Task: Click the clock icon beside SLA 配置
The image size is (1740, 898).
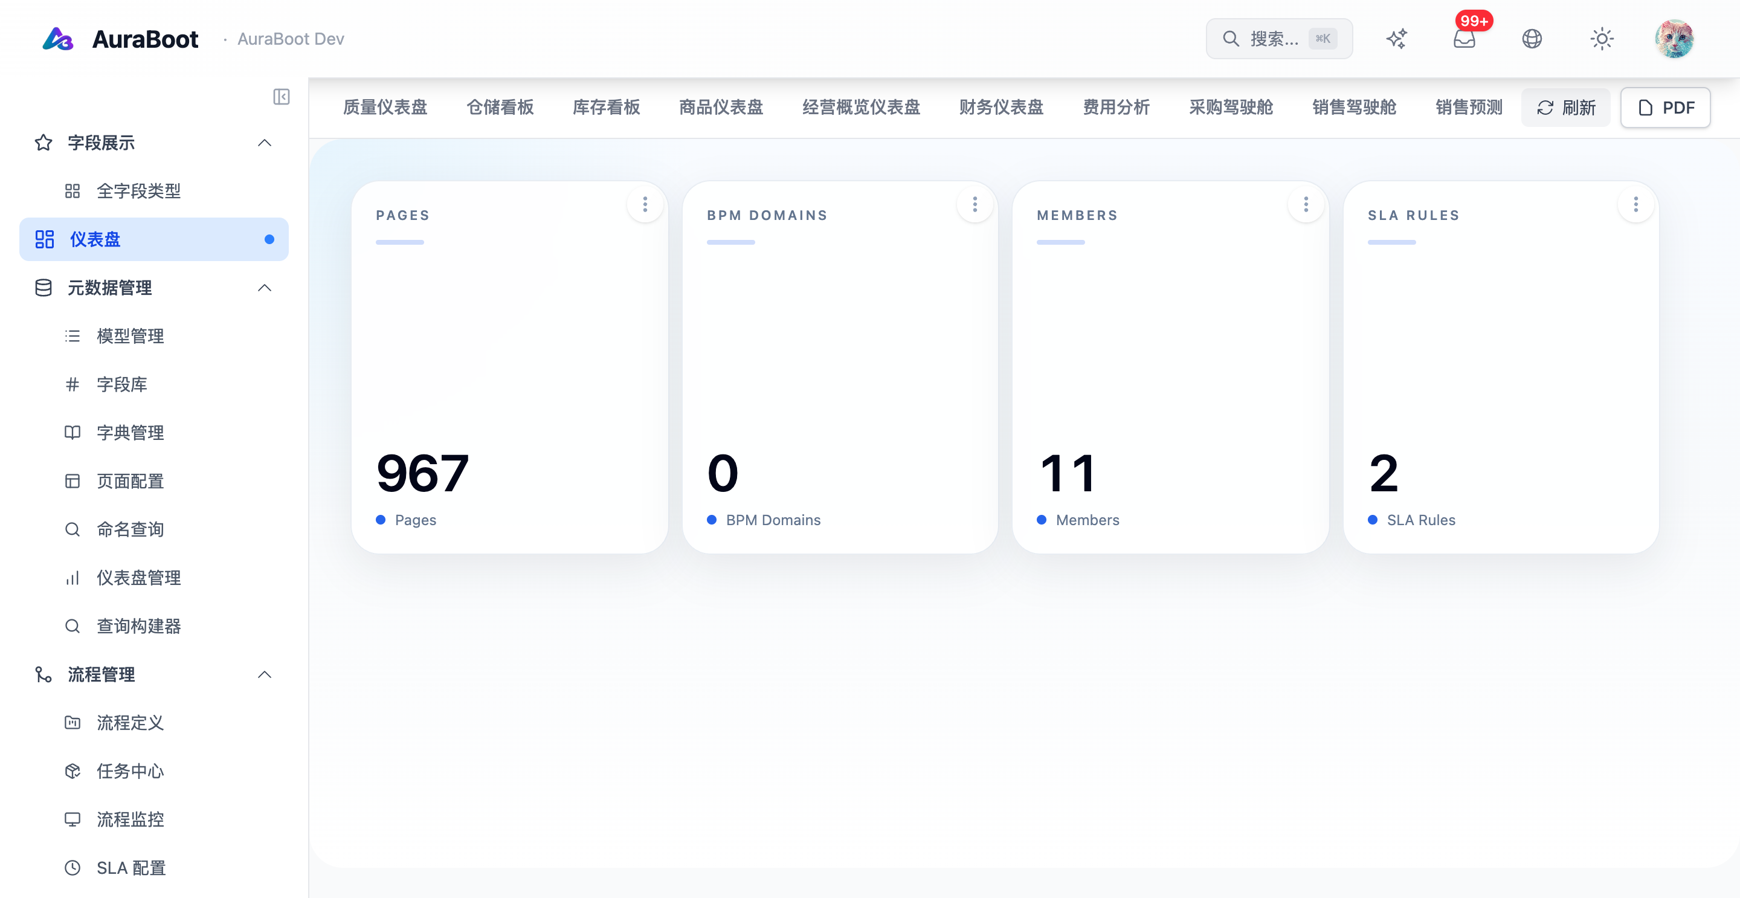Action: 72,868
